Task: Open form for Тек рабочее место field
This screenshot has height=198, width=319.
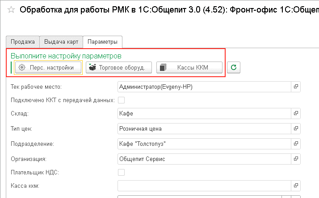Action: [x=295, y=86]
